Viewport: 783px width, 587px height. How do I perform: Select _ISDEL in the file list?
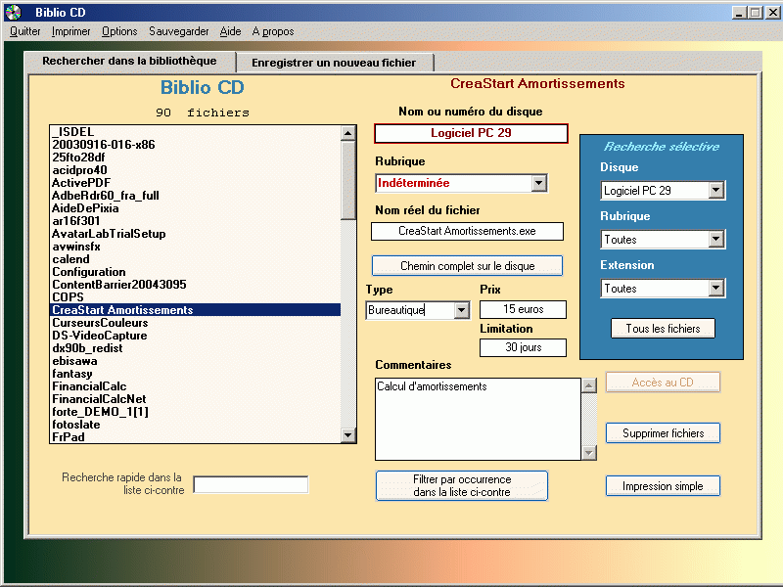coord(195,132)
